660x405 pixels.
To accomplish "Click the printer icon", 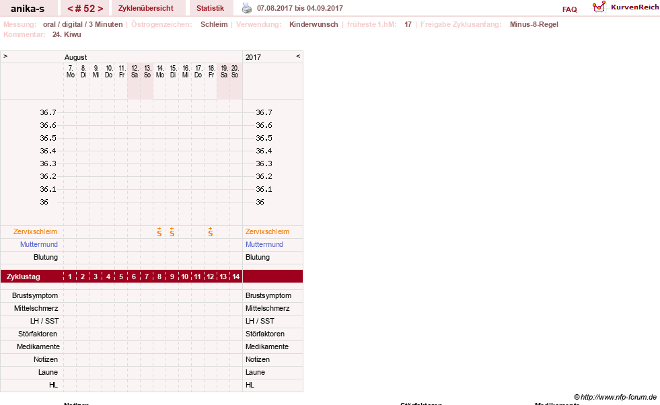I will (247, 8).
